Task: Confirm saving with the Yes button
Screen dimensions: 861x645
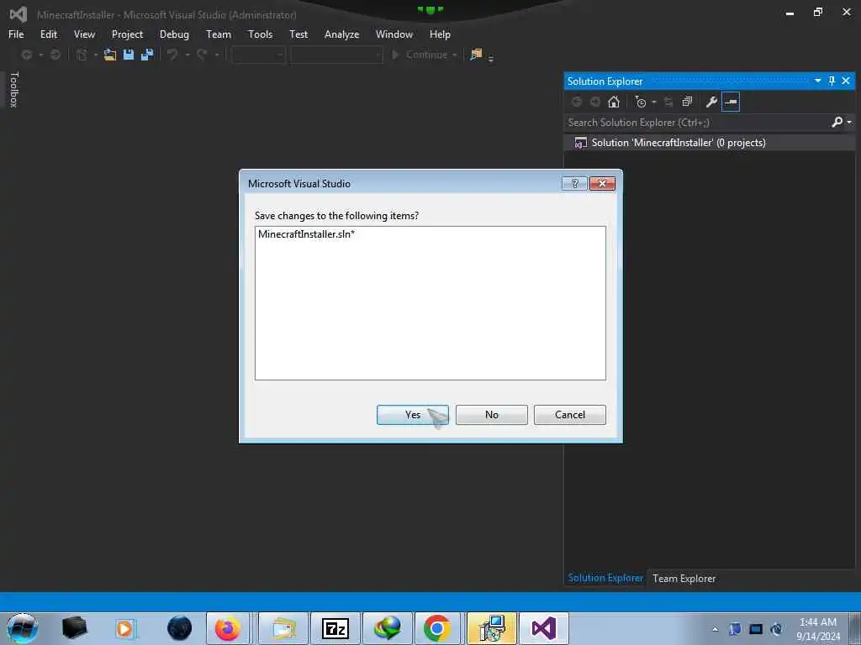Action: tap(412, 415)
